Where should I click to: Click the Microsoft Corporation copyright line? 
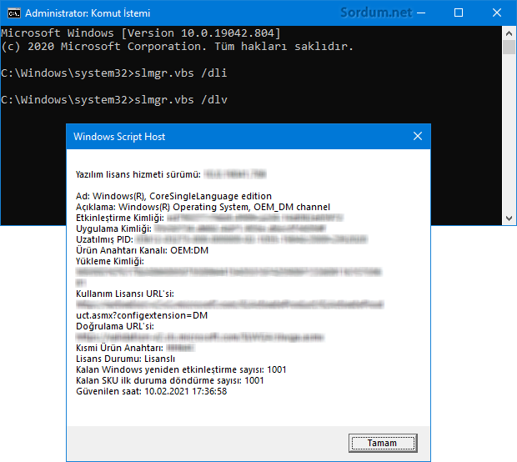tap(177, 47)
